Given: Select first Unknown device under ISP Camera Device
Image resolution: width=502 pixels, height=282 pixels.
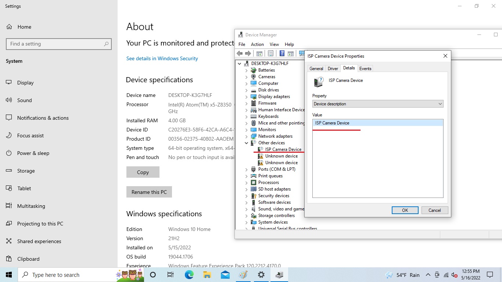Looking at the screenshot, I should tap(282, 156).
